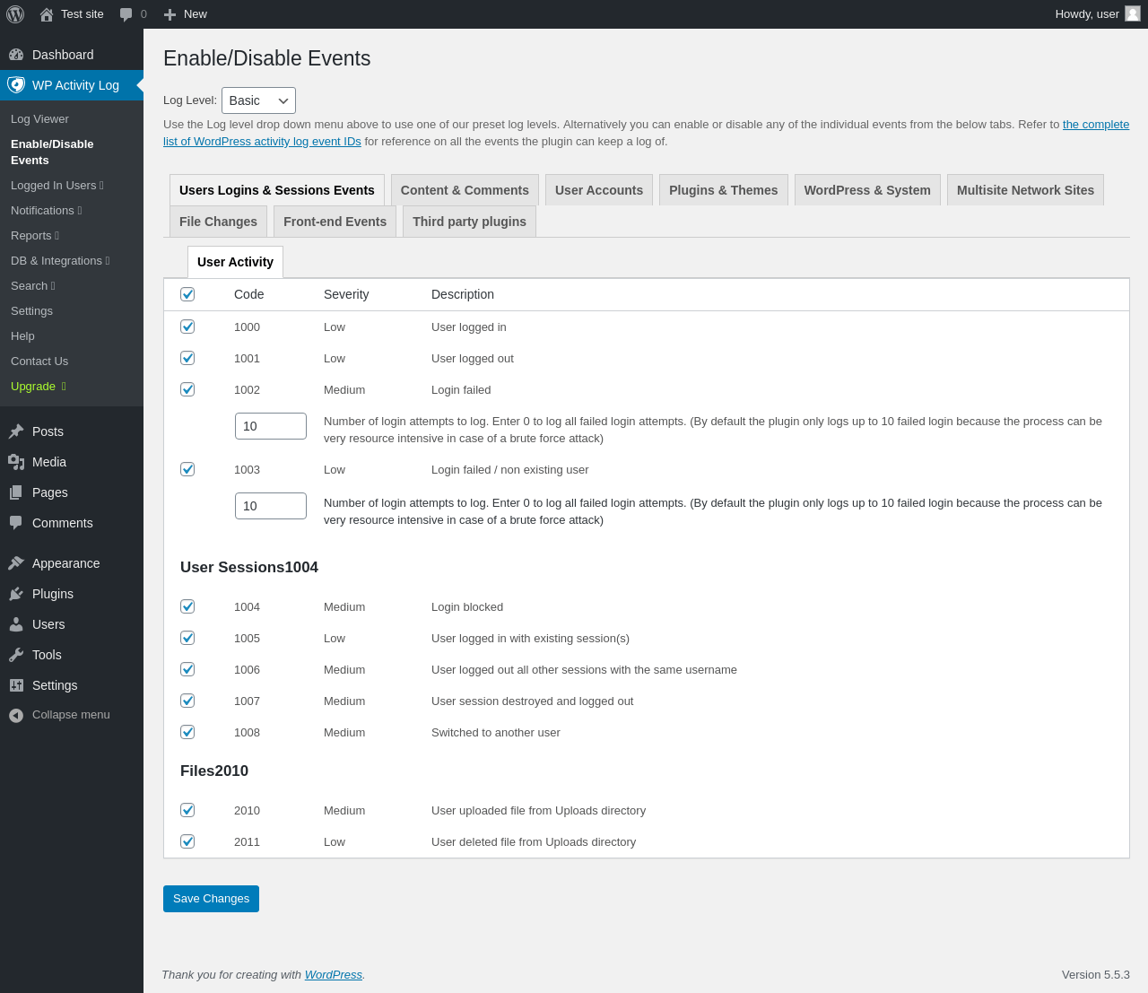This screenshot has width=1148, height=993.
Task: Select Multisite Network Sites tab
Action: point(1025,190)
